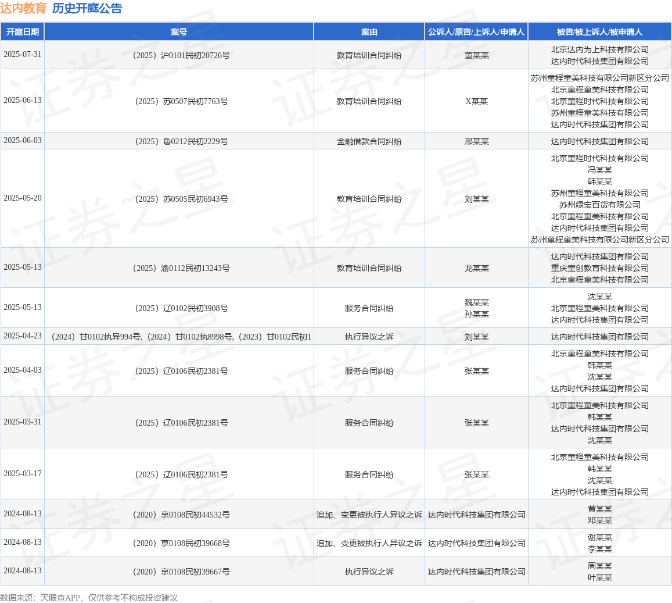Click the date 2025-05-20

[x=23, y=198]
